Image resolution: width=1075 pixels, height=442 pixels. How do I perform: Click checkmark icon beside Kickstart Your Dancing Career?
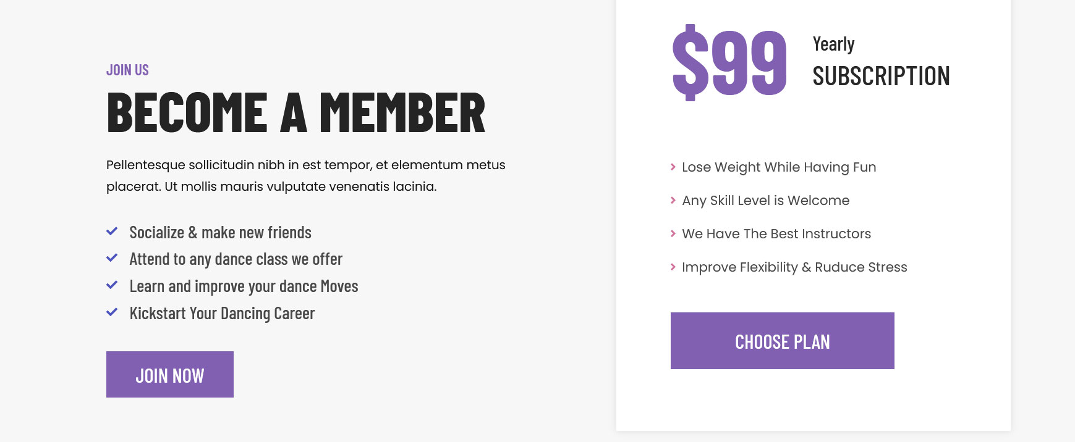112,312
